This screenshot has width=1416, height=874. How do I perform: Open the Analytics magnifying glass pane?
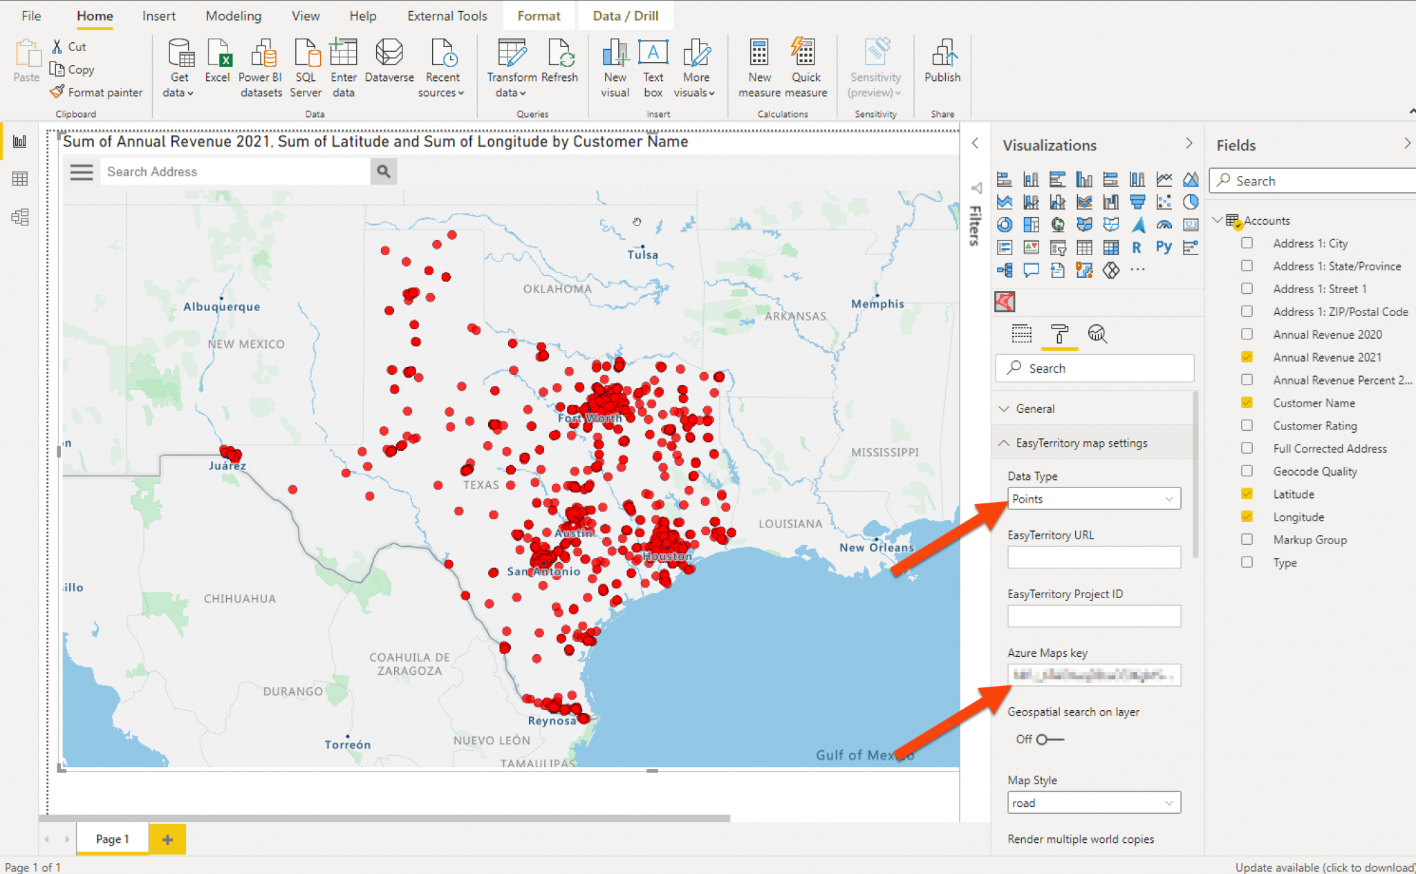tap(1099, 334)
